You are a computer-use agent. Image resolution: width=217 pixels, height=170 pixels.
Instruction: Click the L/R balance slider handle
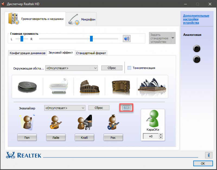click(22, 39)
